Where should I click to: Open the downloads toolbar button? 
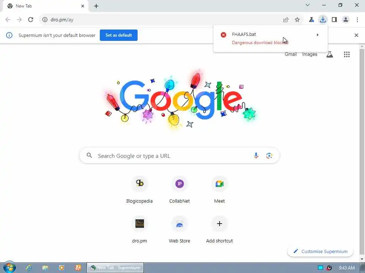[323, 20]
